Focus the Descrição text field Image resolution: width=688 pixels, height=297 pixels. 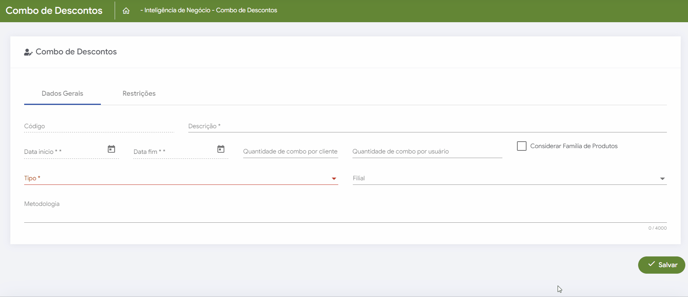pos(427,127)
